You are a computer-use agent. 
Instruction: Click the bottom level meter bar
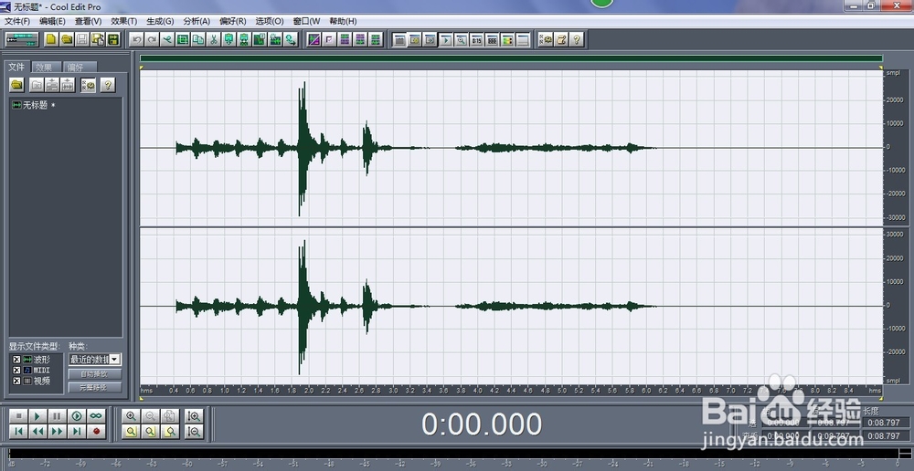point(454,453)
